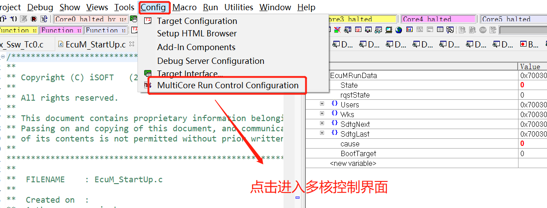This screenshot has width=547, height=208.
Task: Choose Setup HTML Browser entry
Action: (x=197, y=34)
